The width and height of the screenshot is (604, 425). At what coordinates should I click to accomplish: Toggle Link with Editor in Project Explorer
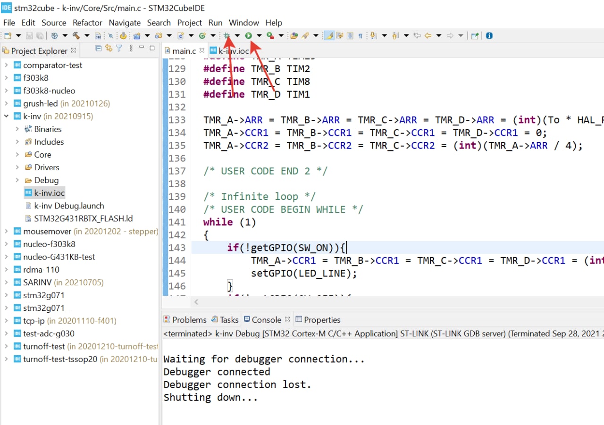click(x=109, y=49)
